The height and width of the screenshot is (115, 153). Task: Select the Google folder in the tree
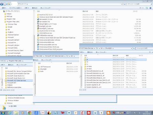tap(9, 27)
